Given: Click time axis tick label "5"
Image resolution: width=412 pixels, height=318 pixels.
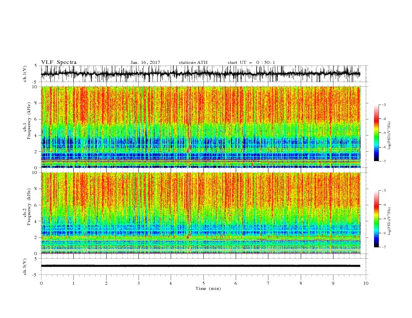Looking at the screenshot, I should (203, 283).
